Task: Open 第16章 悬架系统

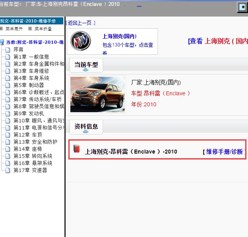Action: [33, 163]
